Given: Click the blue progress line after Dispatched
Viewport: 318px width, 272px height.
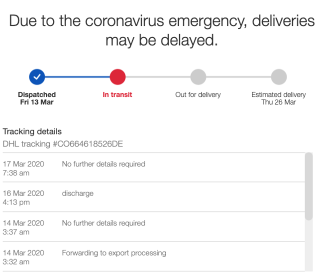Looking at the screenshot, I should pos(77,77).
